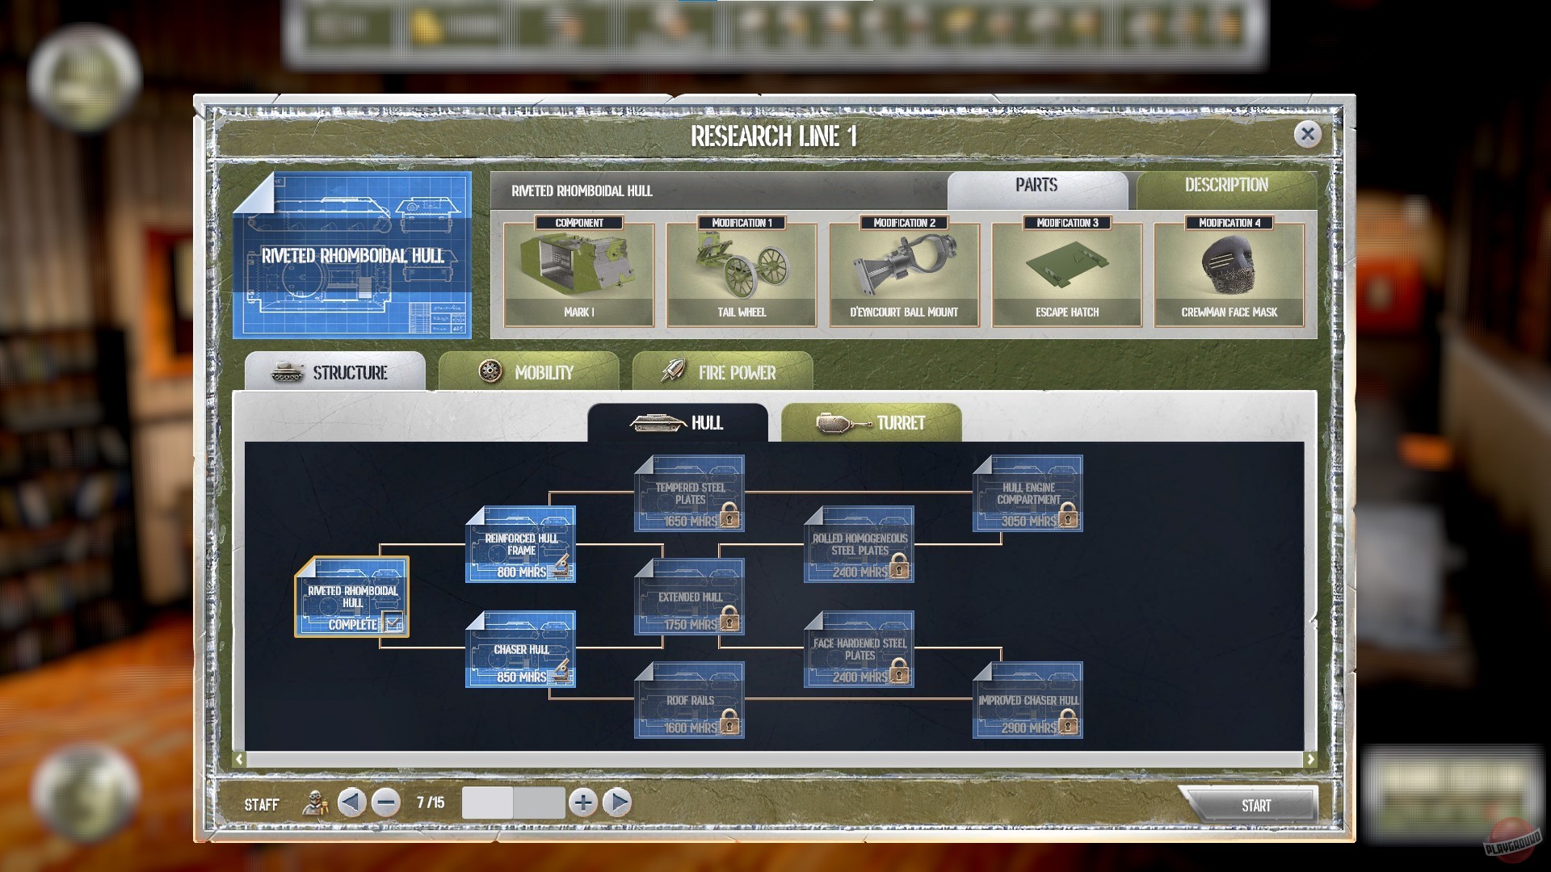Switch to the Parts tab
This screenshot has width=1551, height=872.
tap(1036, 185)
